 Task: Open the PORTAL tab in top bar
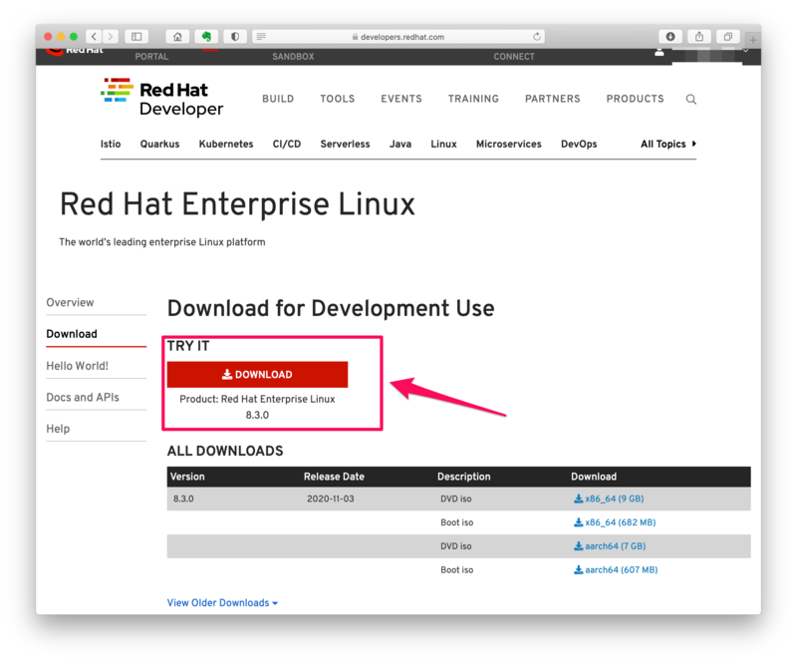pyautogui.click(x=151, y=57)
